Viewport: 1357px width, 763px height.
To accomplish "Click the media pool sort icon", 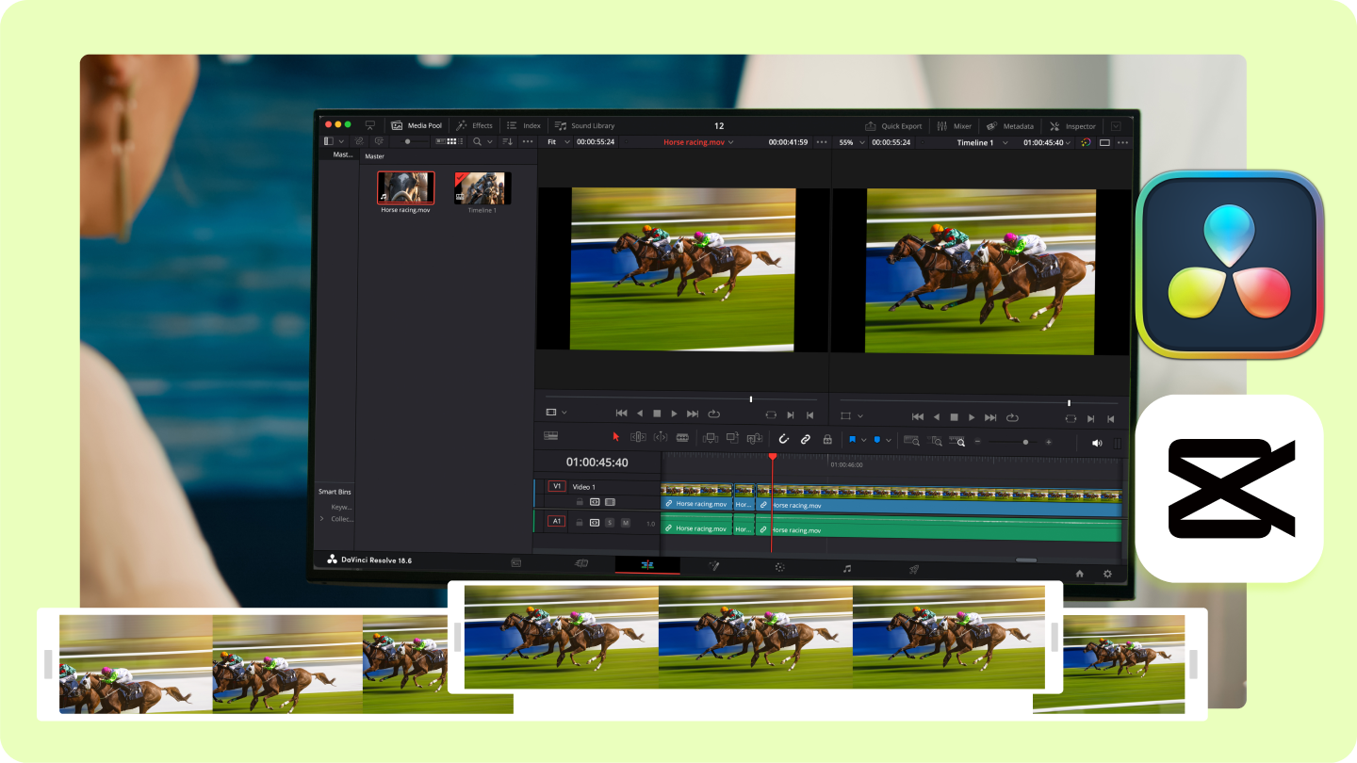I will point(507,141).
